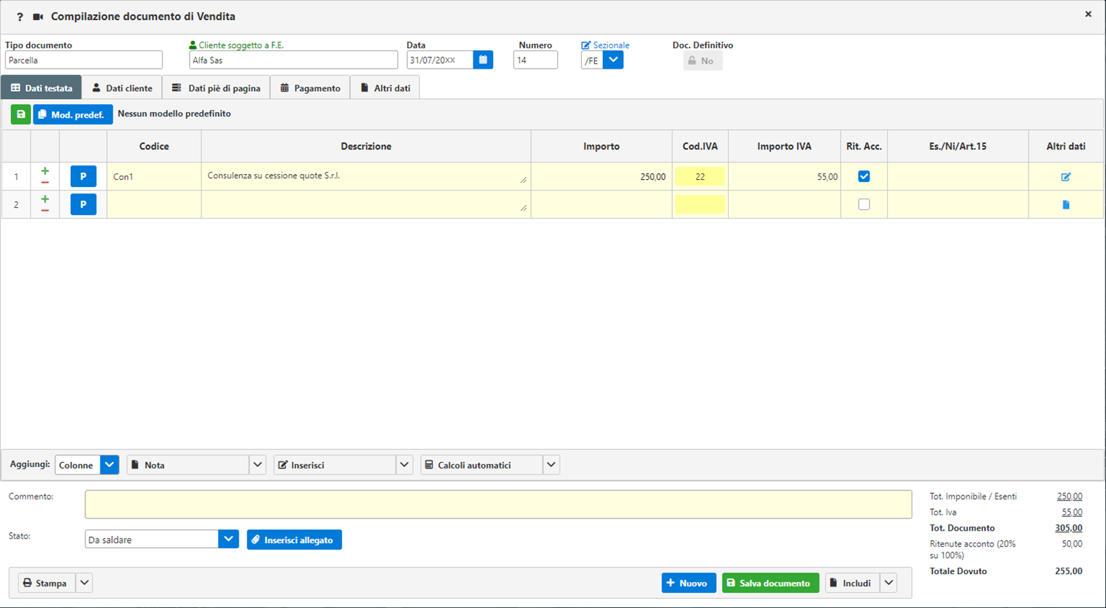1106x608 pixels.
Task: Click the Descrizione column header
Action: (x=366, y=146)
